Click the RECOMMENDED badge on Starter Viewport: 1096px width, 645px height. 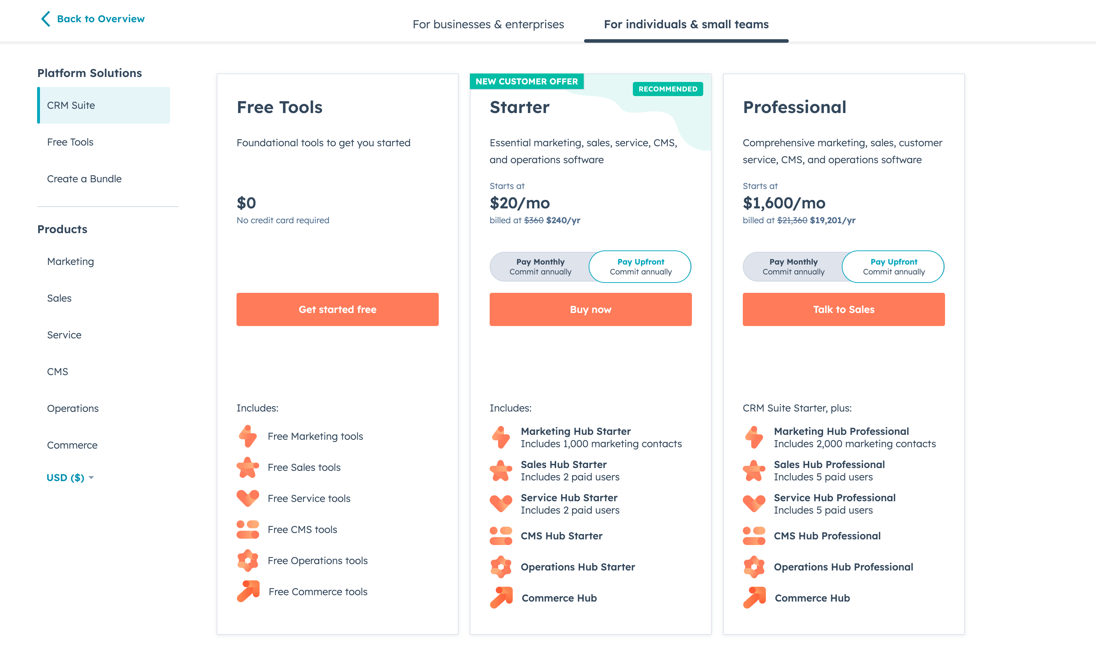[667, 89]
